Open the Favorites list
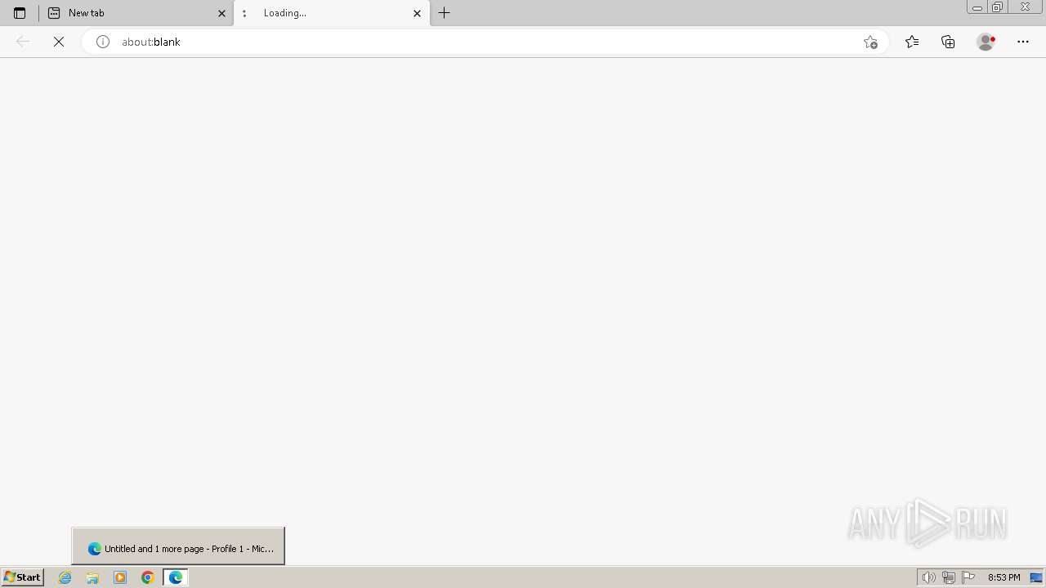 pyautogui.click(x=912, y=42)
